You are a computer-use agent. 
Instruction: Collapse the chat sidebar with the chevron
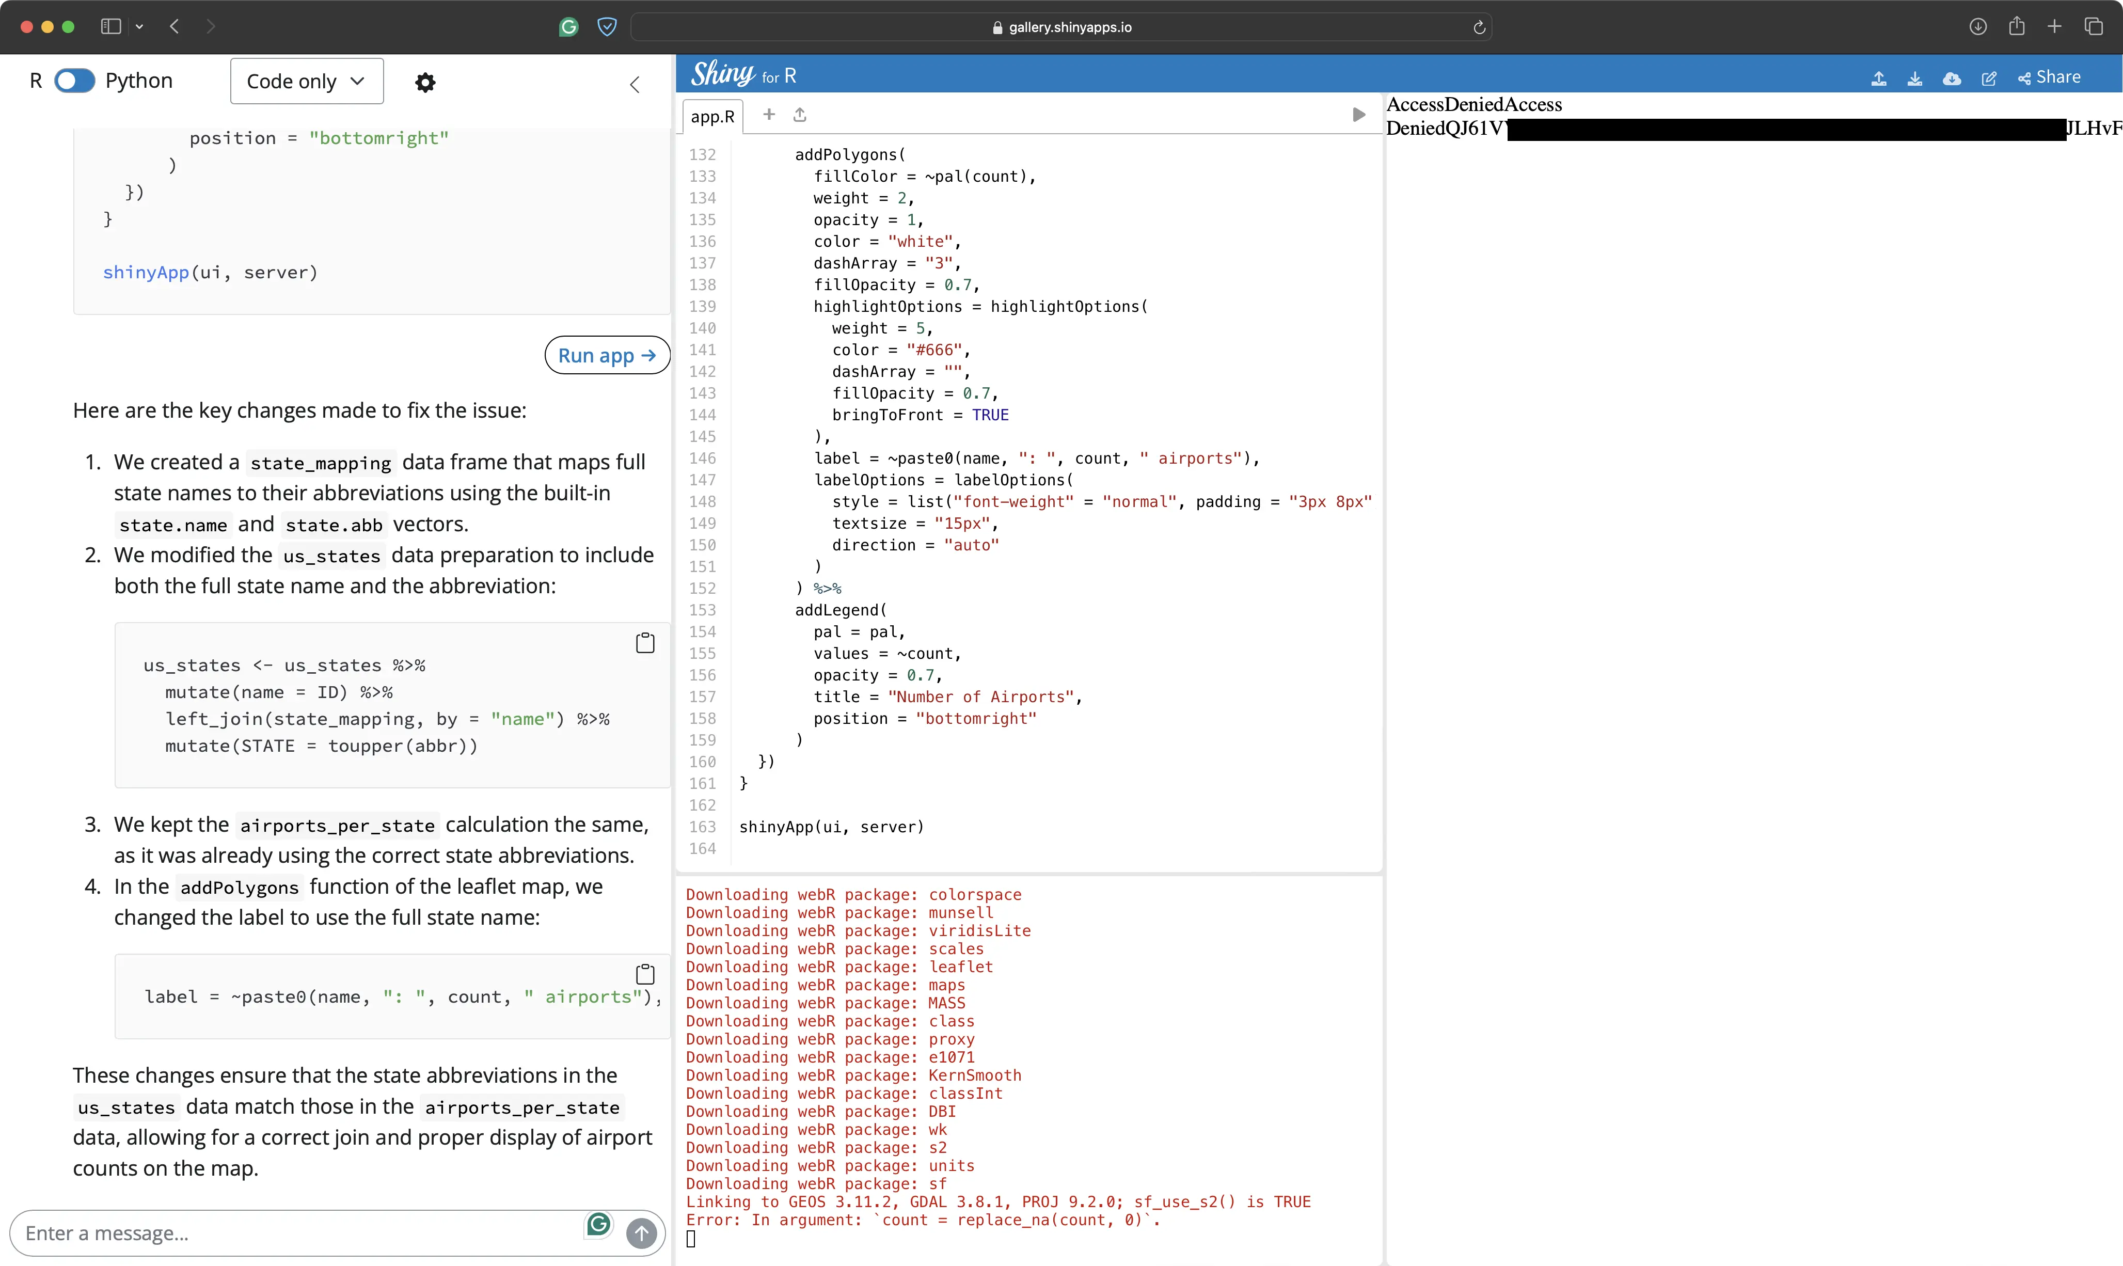[635, 85]
